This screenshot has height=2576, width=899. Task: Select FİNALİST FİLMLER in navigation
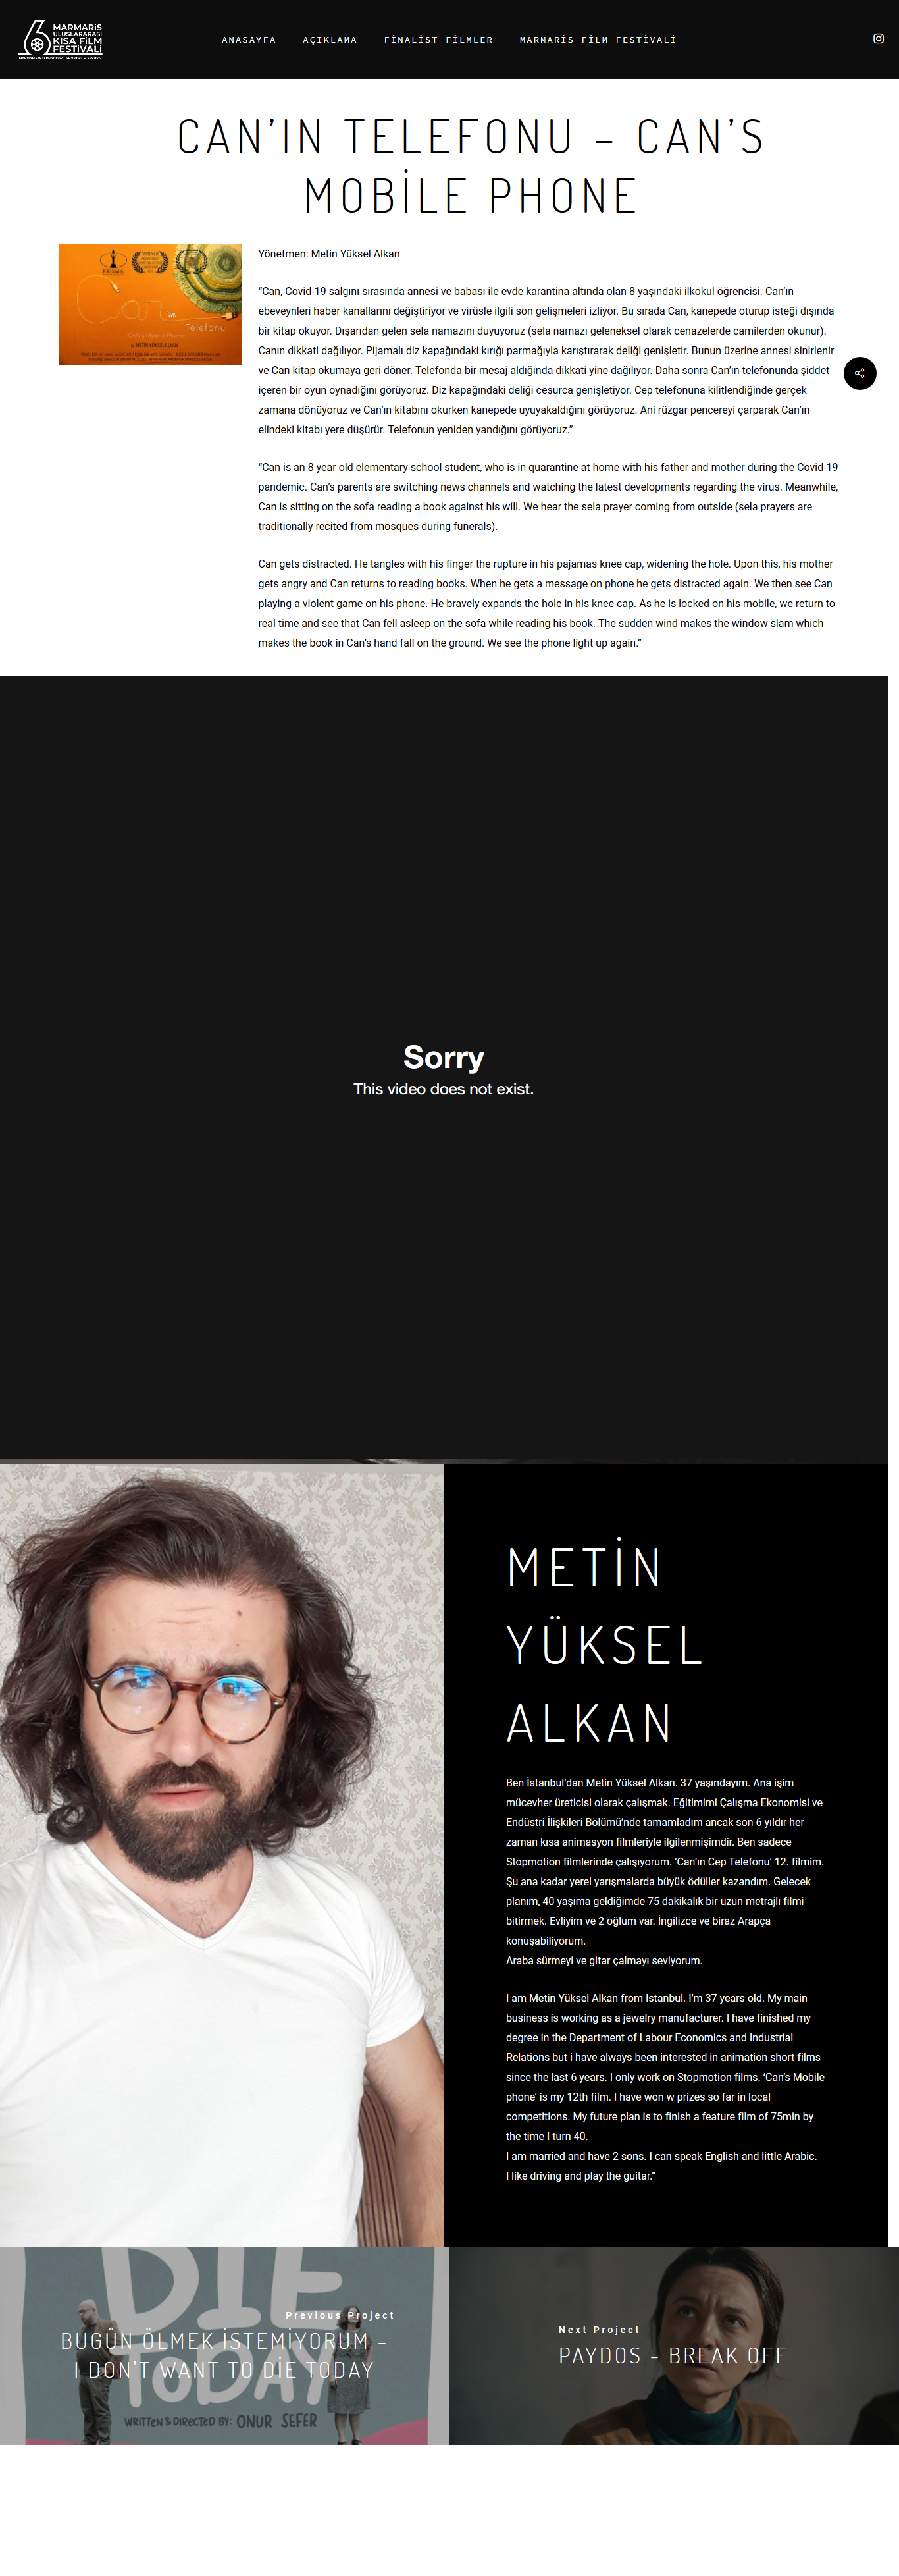[438, 40]
